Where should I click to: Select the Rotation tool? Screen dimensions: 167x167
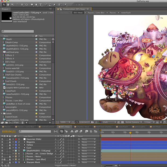point(18,5)
